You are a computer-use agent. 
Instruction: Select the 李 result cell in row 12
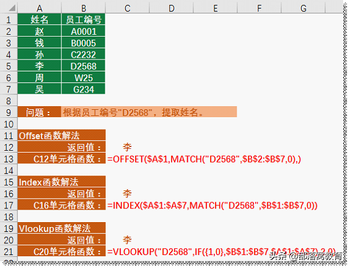(127, 147)
